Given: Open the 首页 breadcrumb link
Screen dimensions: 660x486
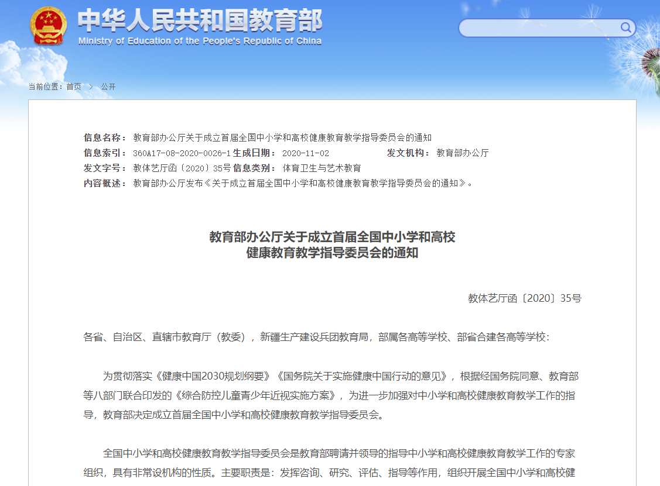Looking at the screenshot, I should click(x=75, y=87).
